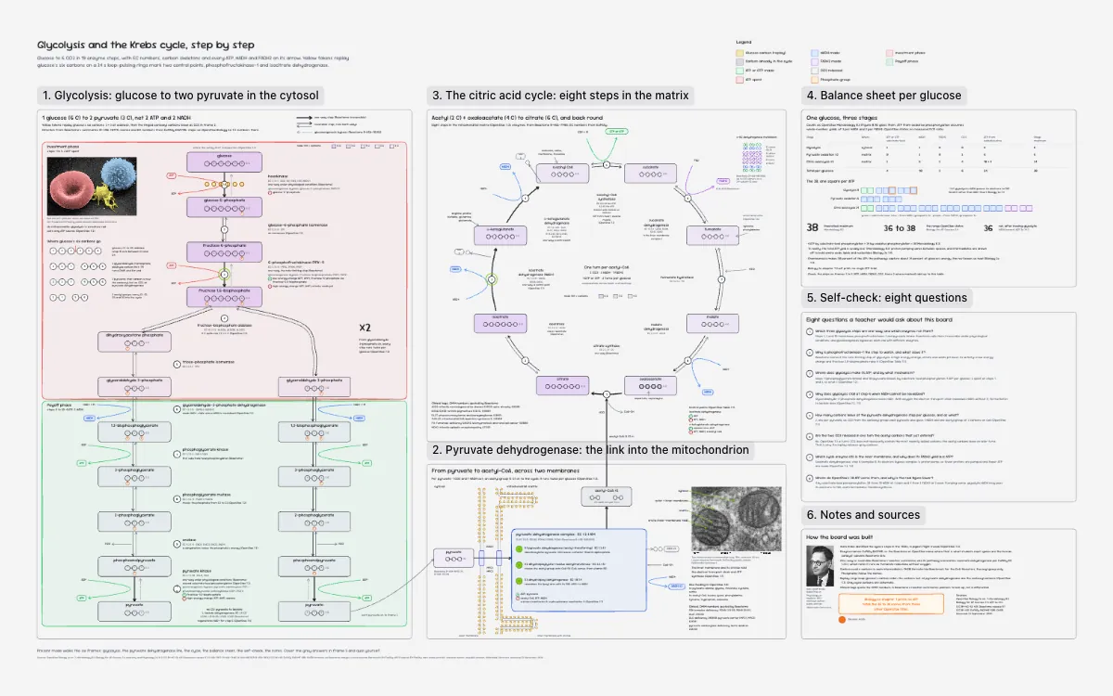Select the ATP pill beside hexokinase step
Screen dimensions: 1113x696
[170, 174]
